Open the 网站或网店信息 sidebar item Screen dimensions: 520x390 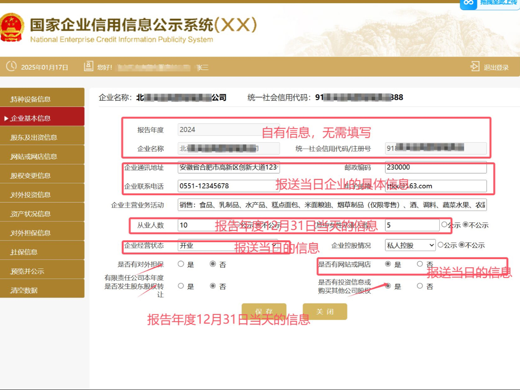pyautogui.click(x=42, y=155)
